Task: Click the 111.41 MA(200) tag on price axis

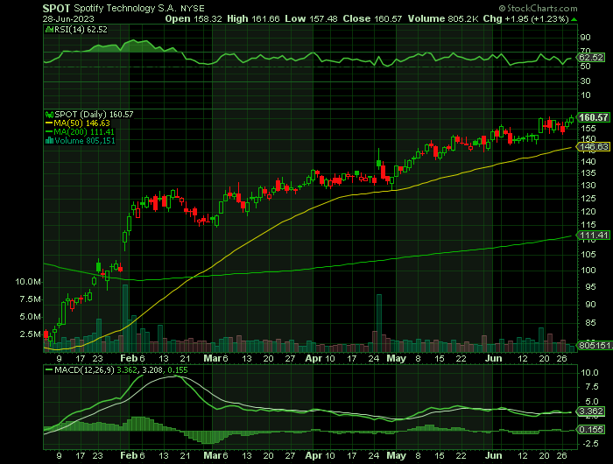Action: (x=594, y=235)
